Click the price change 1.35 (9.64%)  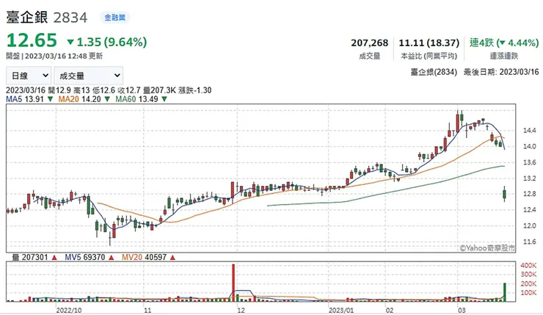coord(112,43)
